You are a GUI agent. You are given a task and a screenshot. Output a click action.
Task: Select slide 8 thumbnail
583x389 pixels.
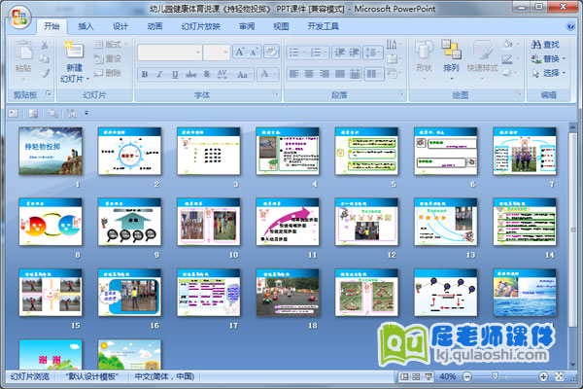[x=43, y=223]
